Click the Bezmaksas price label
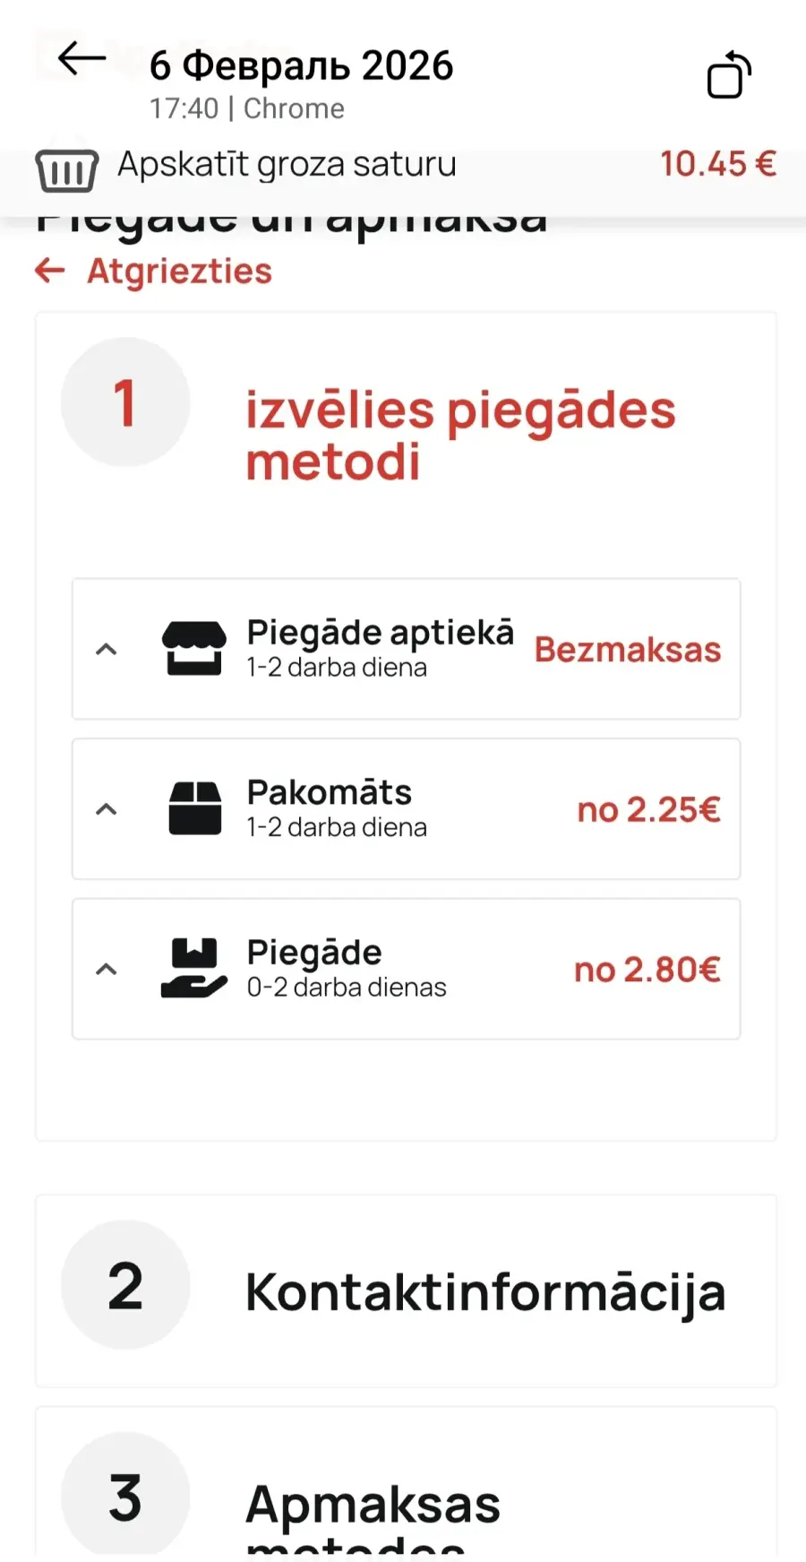Viewport: 806px width, 1562px height. click(627, 650)
